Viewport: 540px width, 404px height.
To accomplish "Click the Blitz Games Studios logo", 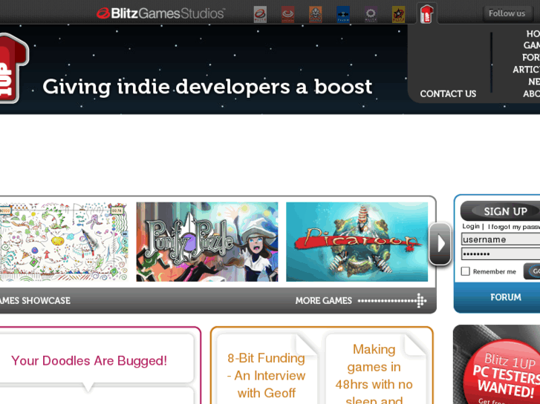I will coord(160,13).
